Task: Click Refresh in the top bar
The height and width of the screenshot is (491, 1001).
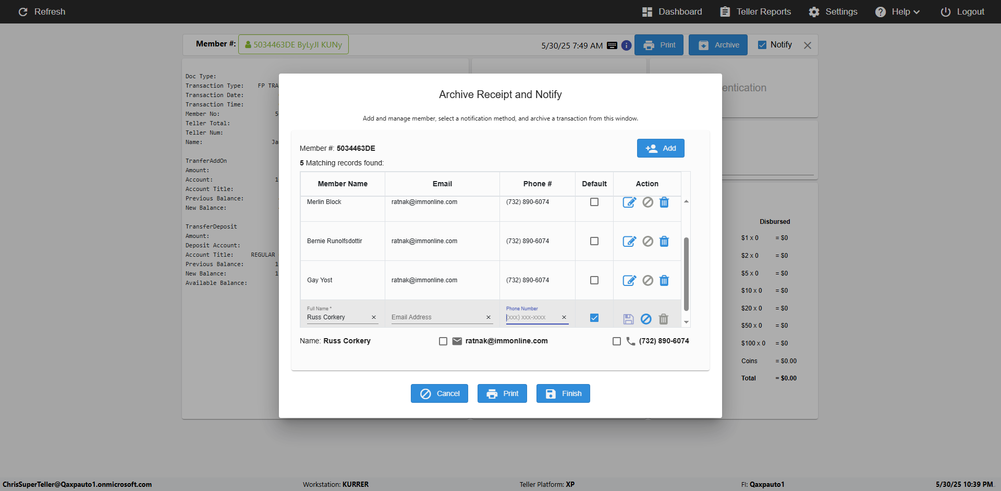Action: coord(42,11)
